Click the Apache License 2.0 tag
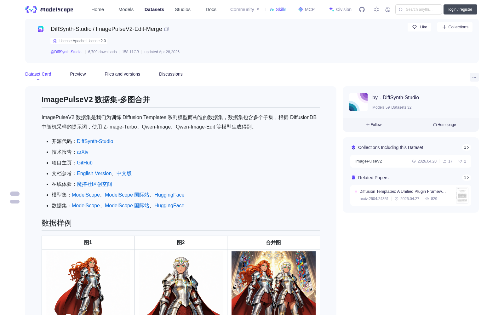Screen dimensions: 504x315 tap(79, 41)
